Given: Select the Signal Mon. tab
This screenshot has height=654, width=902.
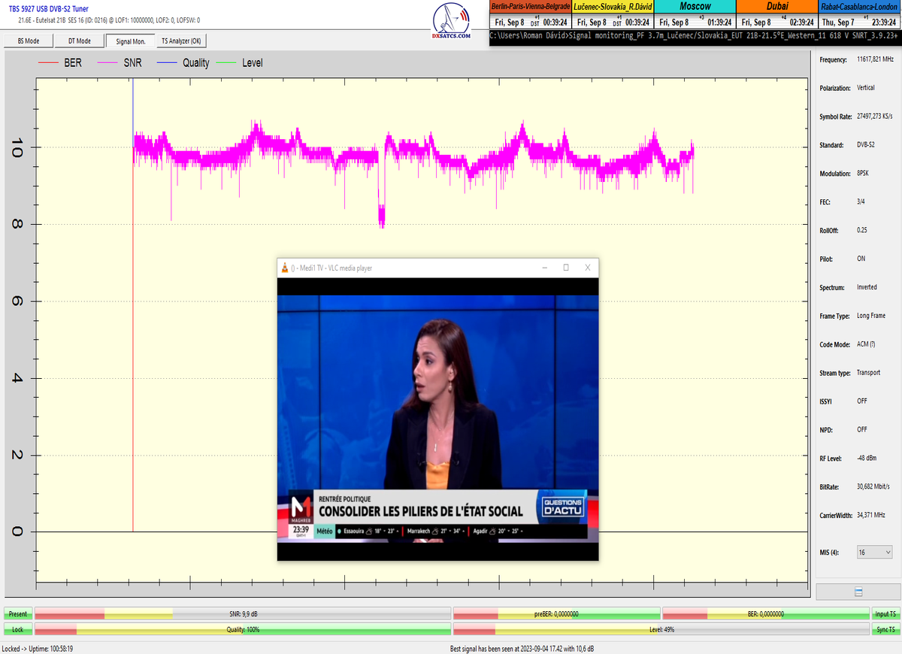Looking at the screenshot, I should tap(131, 41).
